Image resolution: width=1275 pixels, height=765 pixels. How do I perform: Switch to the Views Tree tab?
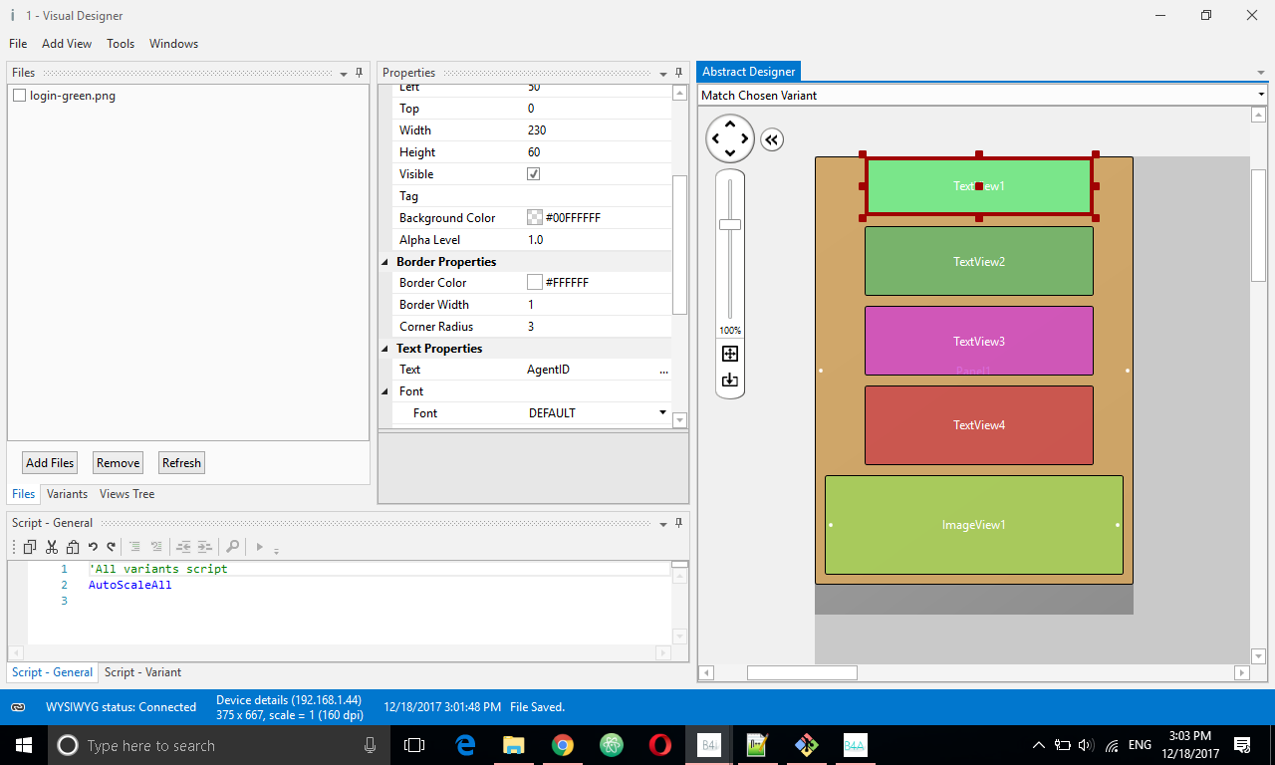coord(127,494)
